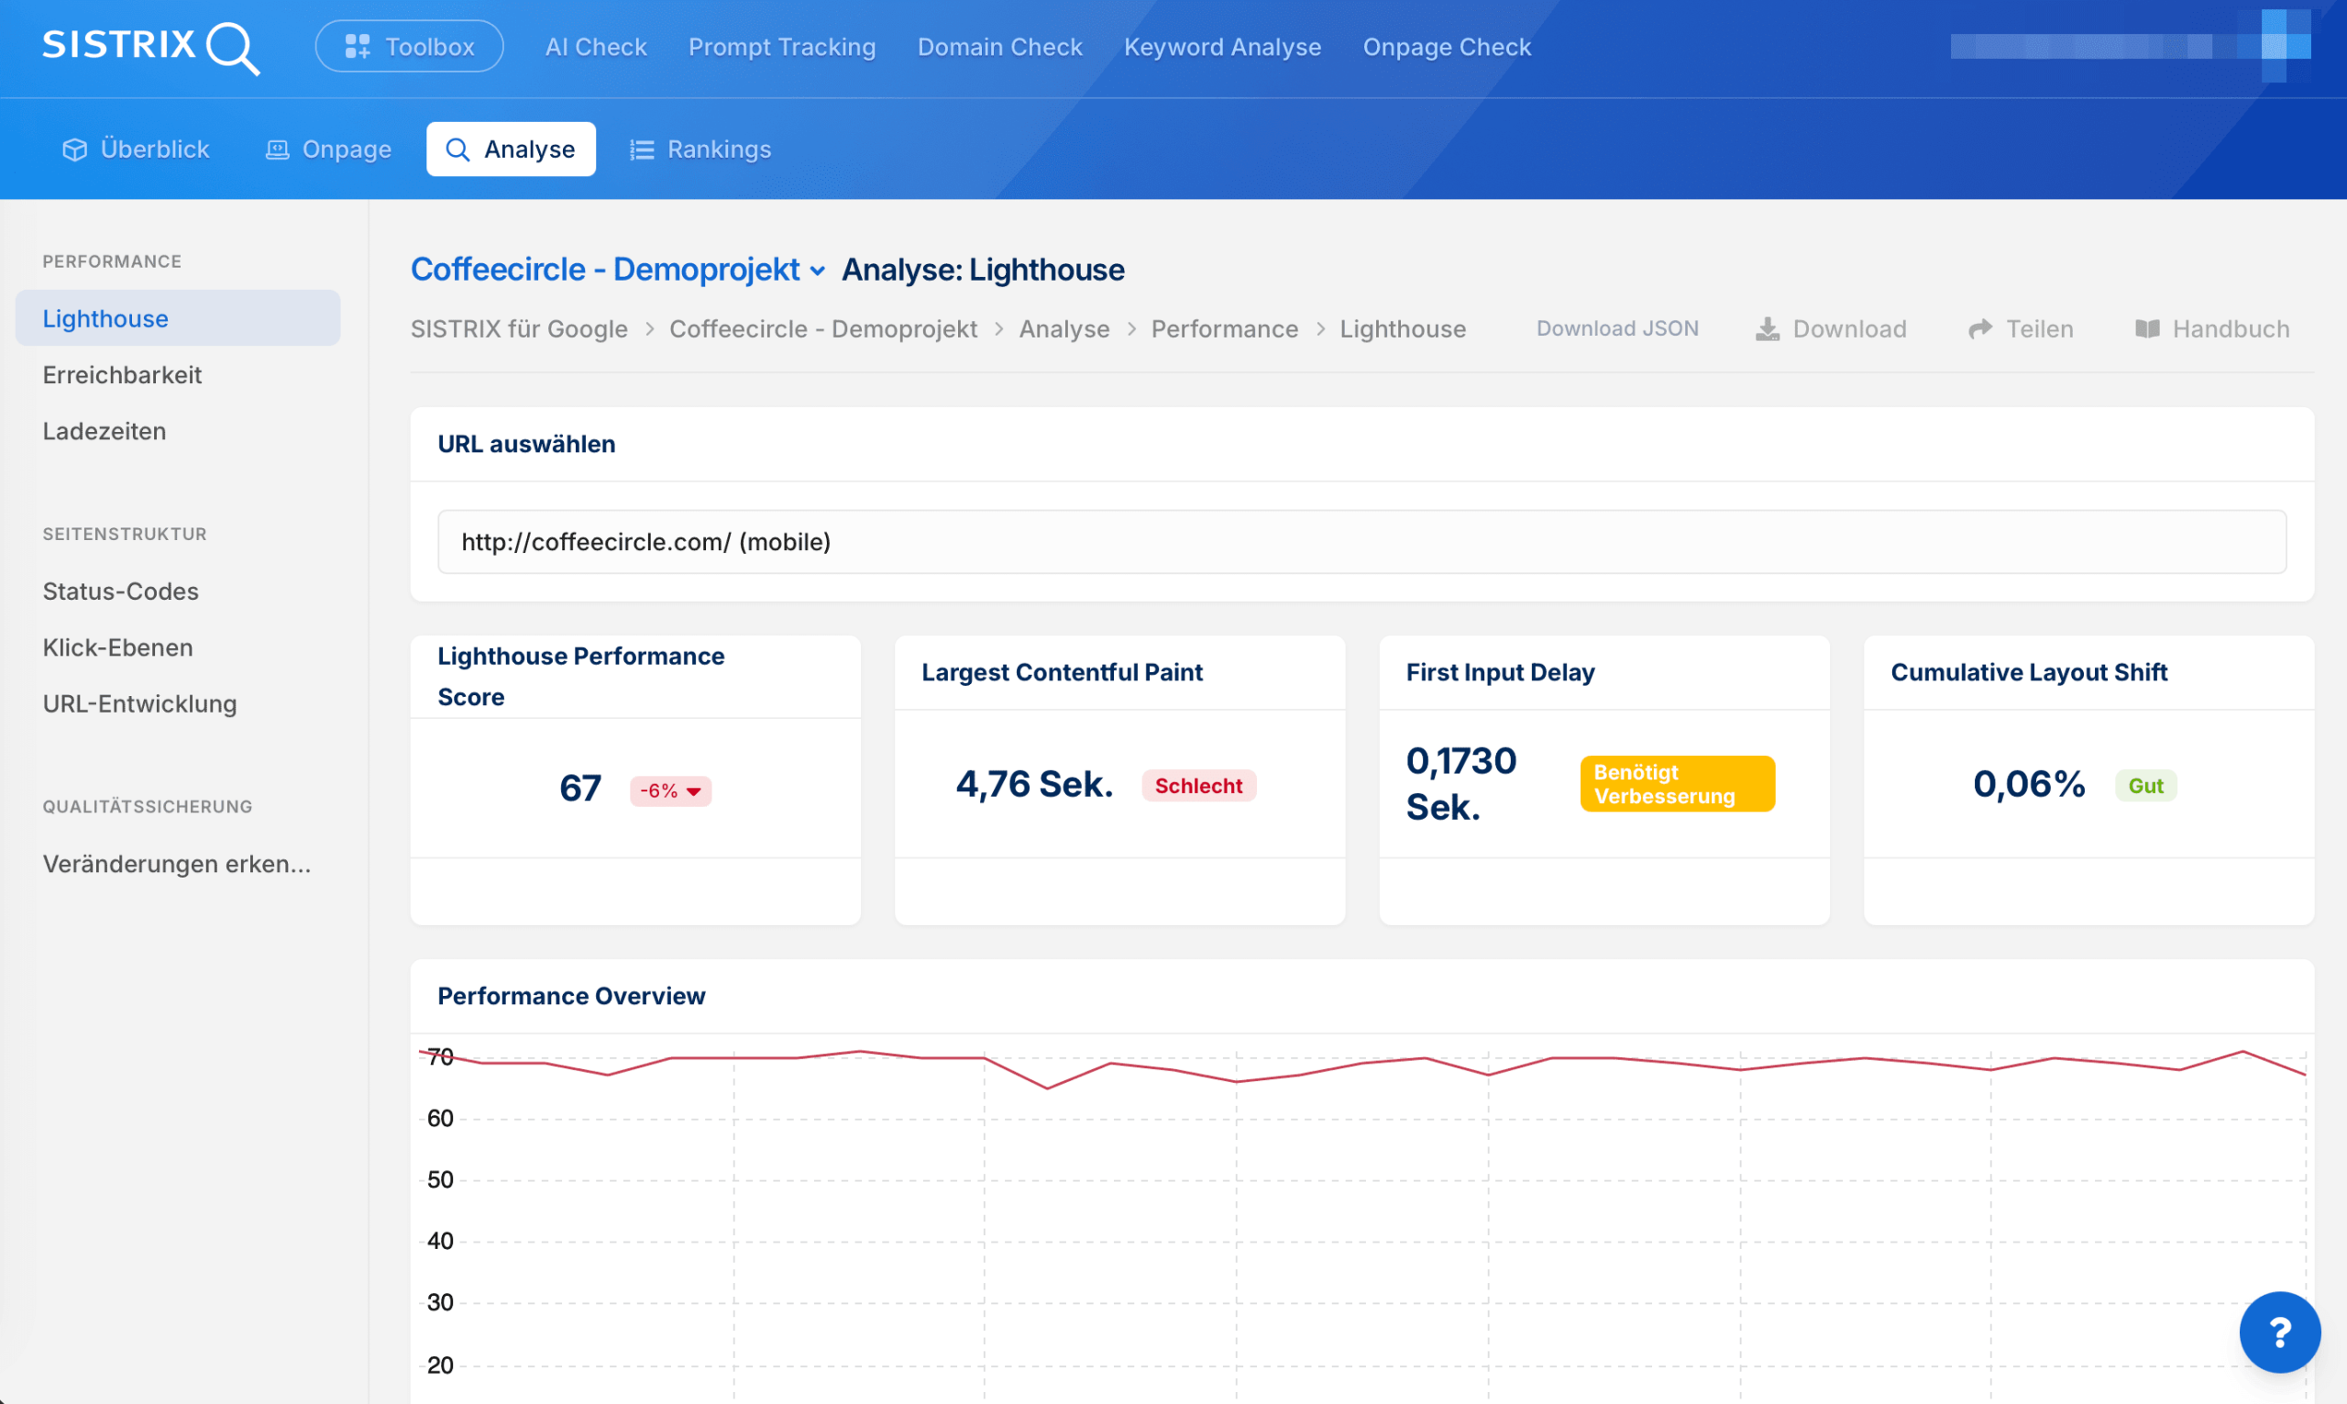Open Klick-Ebenen in sidebar
Viewport: 2347px width, 1404px height.
tap(117, 647)
